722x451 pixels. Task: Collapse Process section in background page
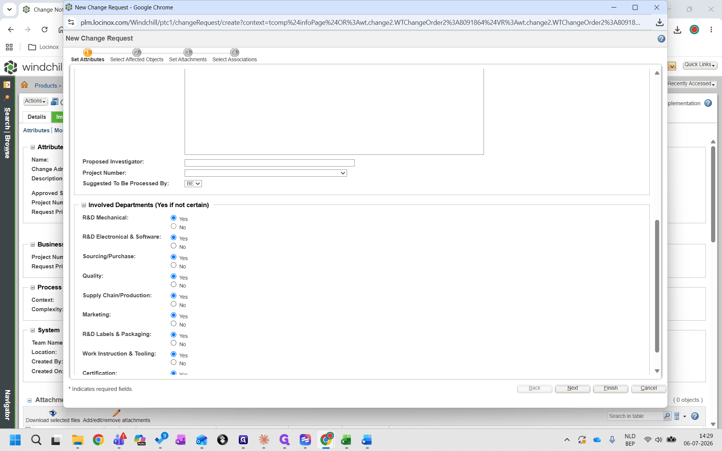(x=33, y=288)
